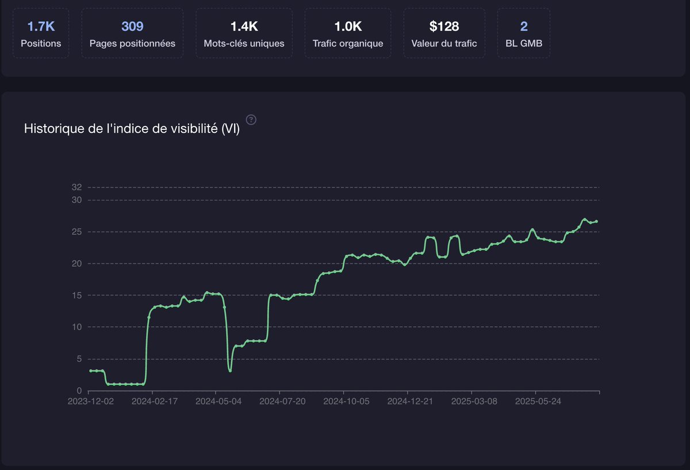Click the 30 value on the vertical axis
Image resolution: width=690 pixels, height=470 pixels.
click(x=77, y=200)
